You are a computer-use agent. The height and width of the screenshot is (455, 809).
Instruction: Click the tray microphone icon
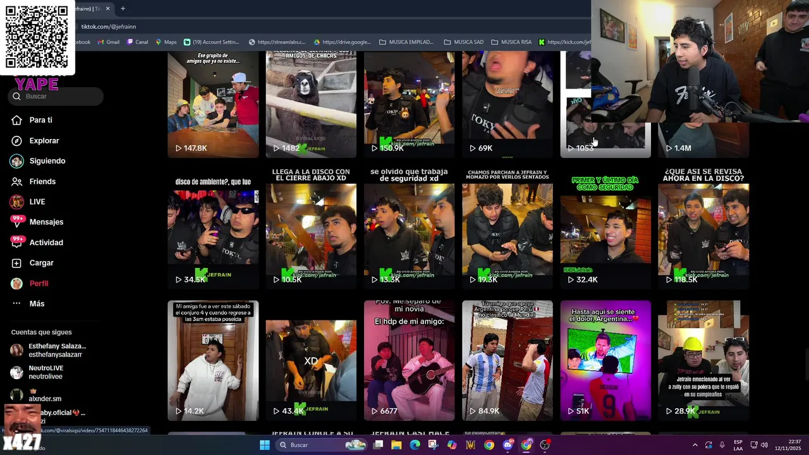click(x=722, y=445)
